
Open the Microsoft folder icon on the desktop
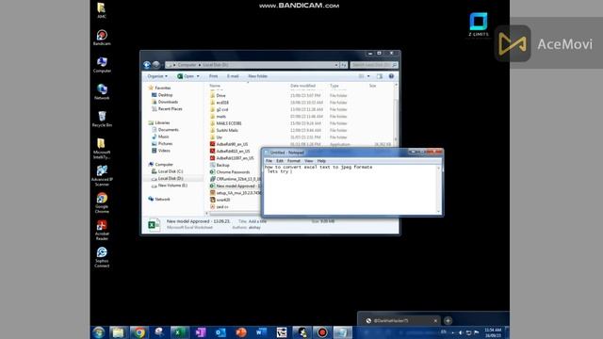point(102,149)
